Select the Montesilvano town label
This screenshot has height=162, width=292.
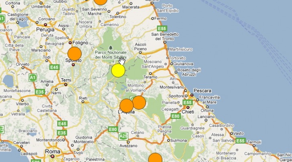172,87
